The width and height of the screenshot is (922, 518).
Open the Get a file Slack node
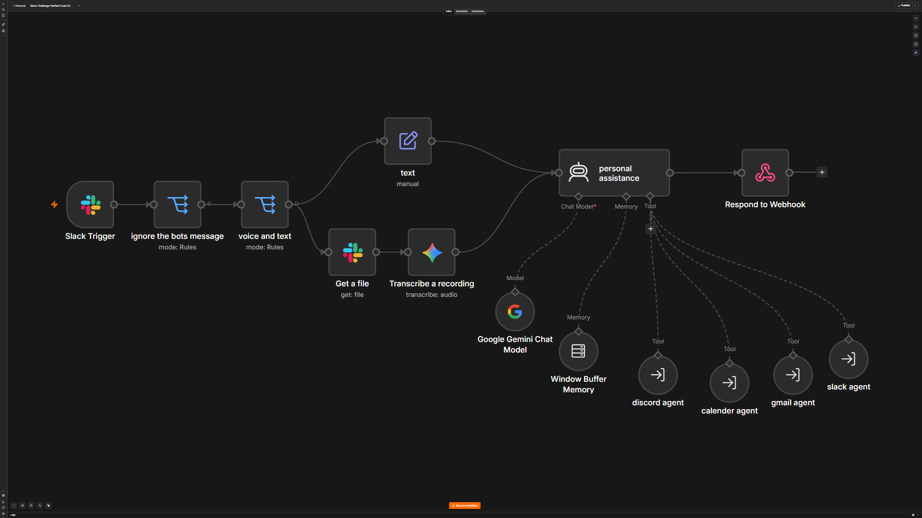point(352,252)
